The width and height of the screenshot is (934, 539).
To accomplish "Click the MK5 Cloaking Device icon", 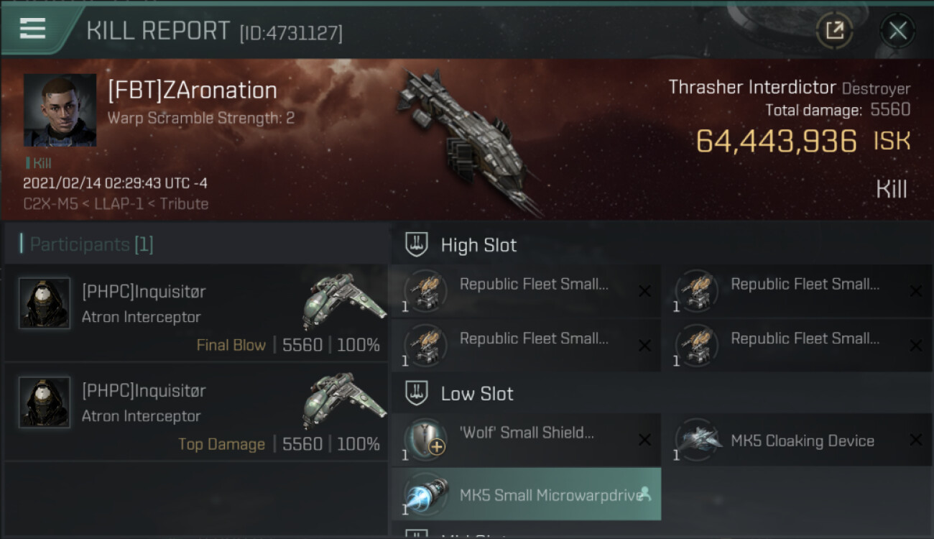I will click(x=698, y=440).
